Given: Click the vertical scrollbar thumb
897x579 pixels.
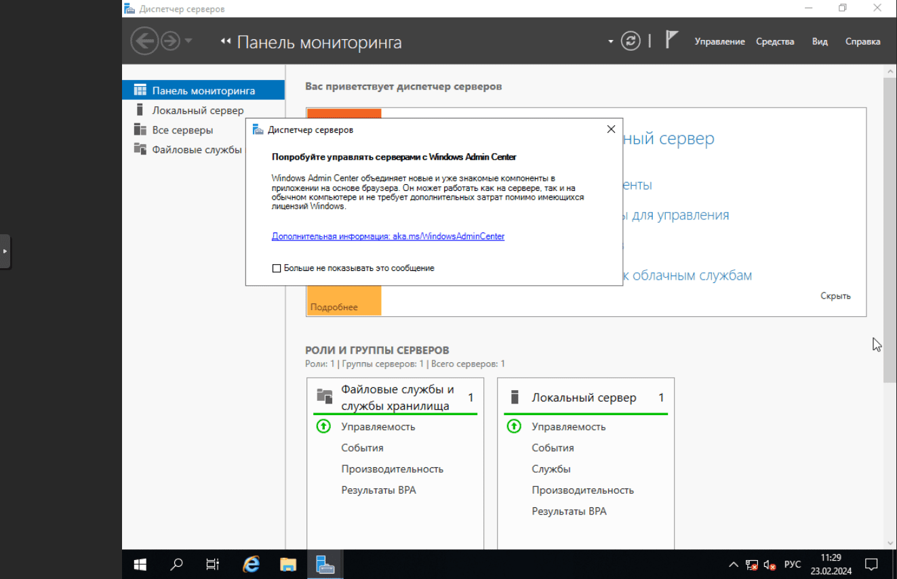Looking at the screenshot, I should [890, 230].
